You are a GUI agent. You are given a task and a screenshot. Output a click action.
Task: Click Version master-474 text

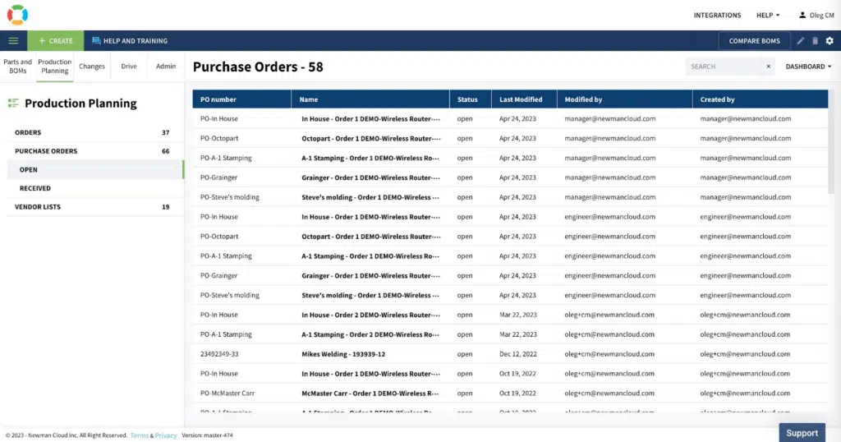click(x=208, y=435)
